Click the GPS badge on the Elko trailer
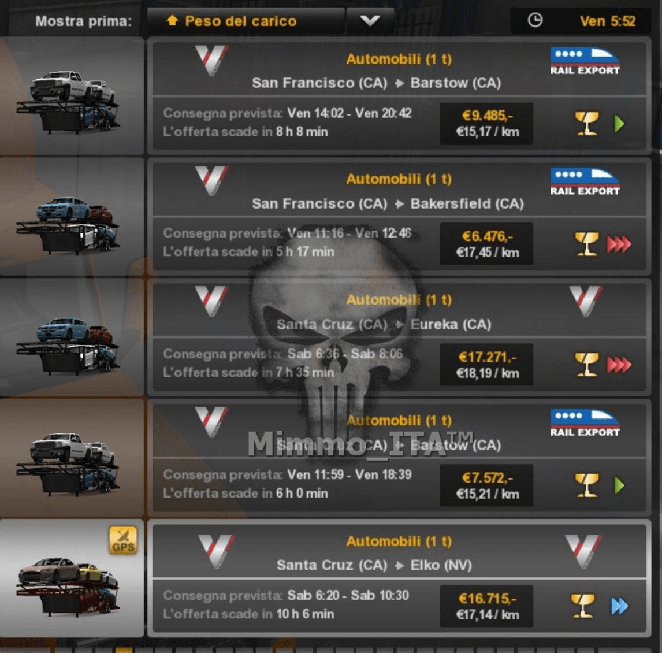Viewport: 662px width, 653px height. pos(123,540)
